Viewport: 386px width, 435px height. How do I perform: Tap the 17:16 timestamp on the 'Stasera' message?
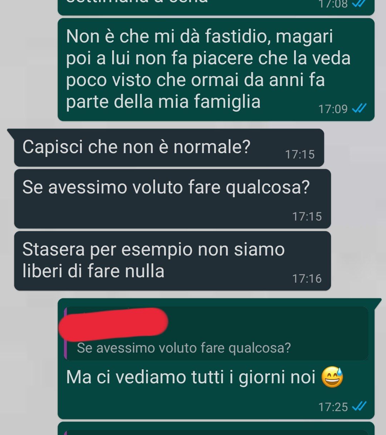pyautogui.click(x=307, y=278)
